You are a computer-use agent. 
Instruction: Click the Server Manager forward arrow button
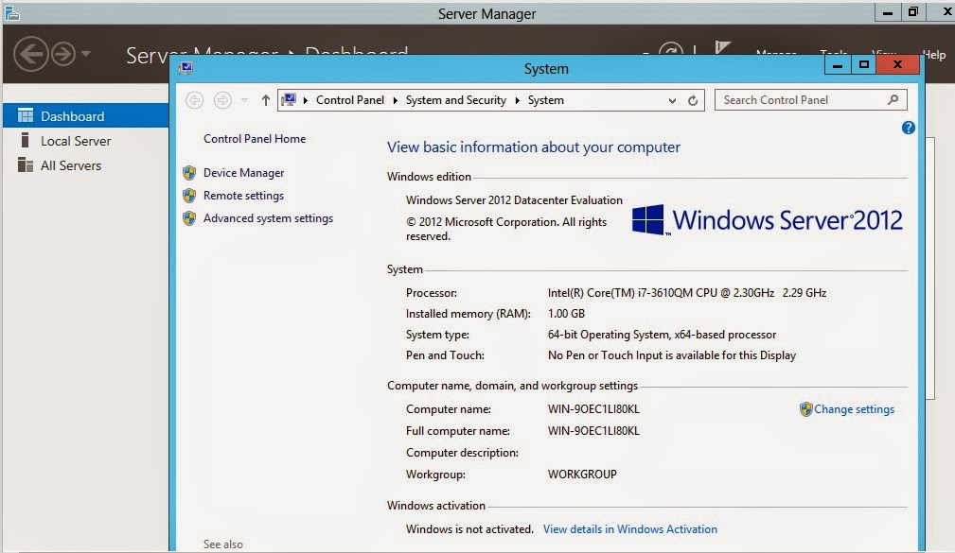(x=62, y=54)
